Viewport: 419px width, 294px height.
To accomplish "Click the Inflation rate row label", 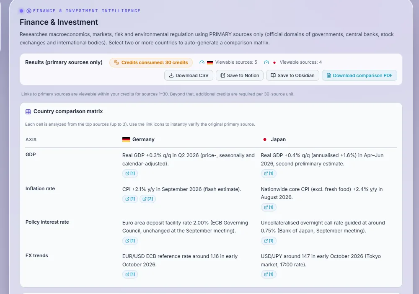I will coord(40,188).
